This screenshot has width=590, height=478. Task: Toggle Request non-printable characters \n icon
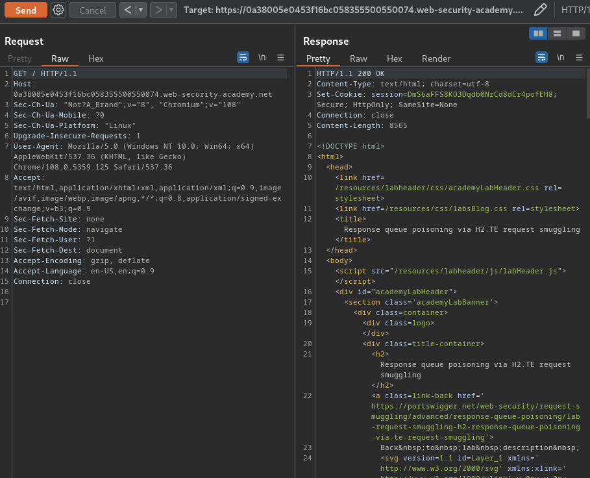coord(262,58)
